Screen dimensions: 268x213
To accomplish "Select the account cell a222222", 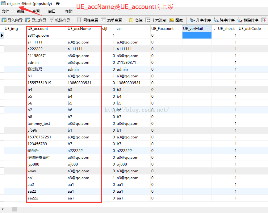I will tap(47, 49).
